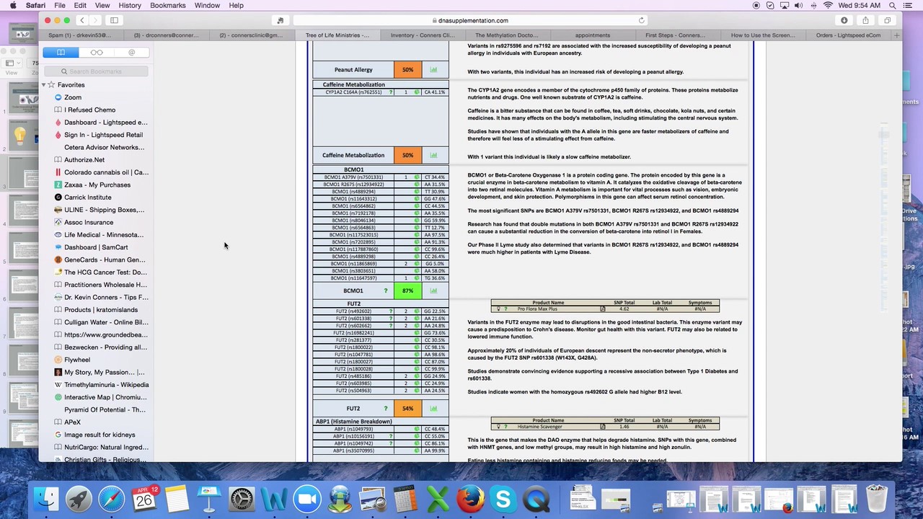
Task: Open chart icon in Caffeine Metabolization summary row
Action: pos(433,155)
